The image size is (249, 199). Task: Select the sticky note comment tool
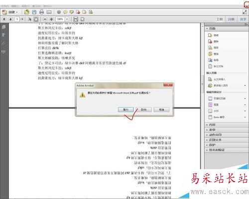coord(65,12)
